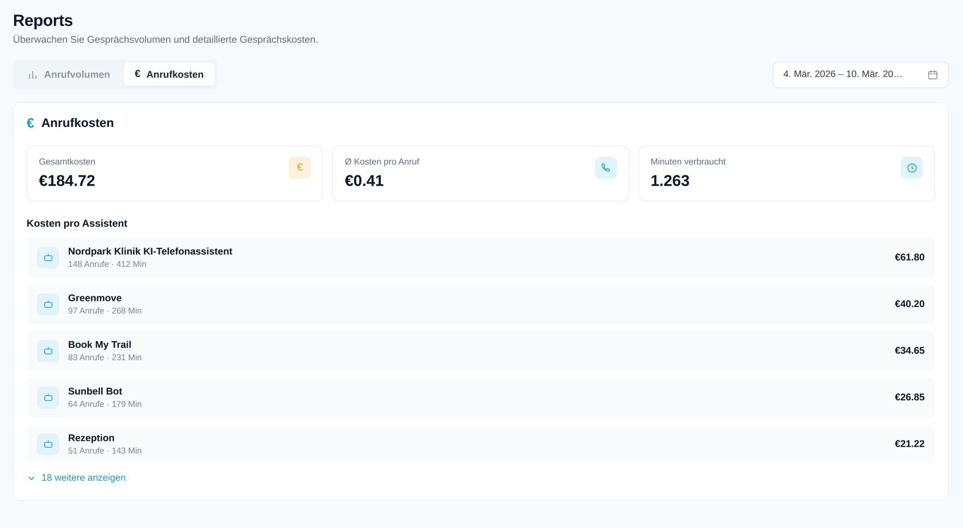The height and width of the screenshot is (528, 963).
Task: Click the €34.65 cost amount
Action: pos(910,351)
